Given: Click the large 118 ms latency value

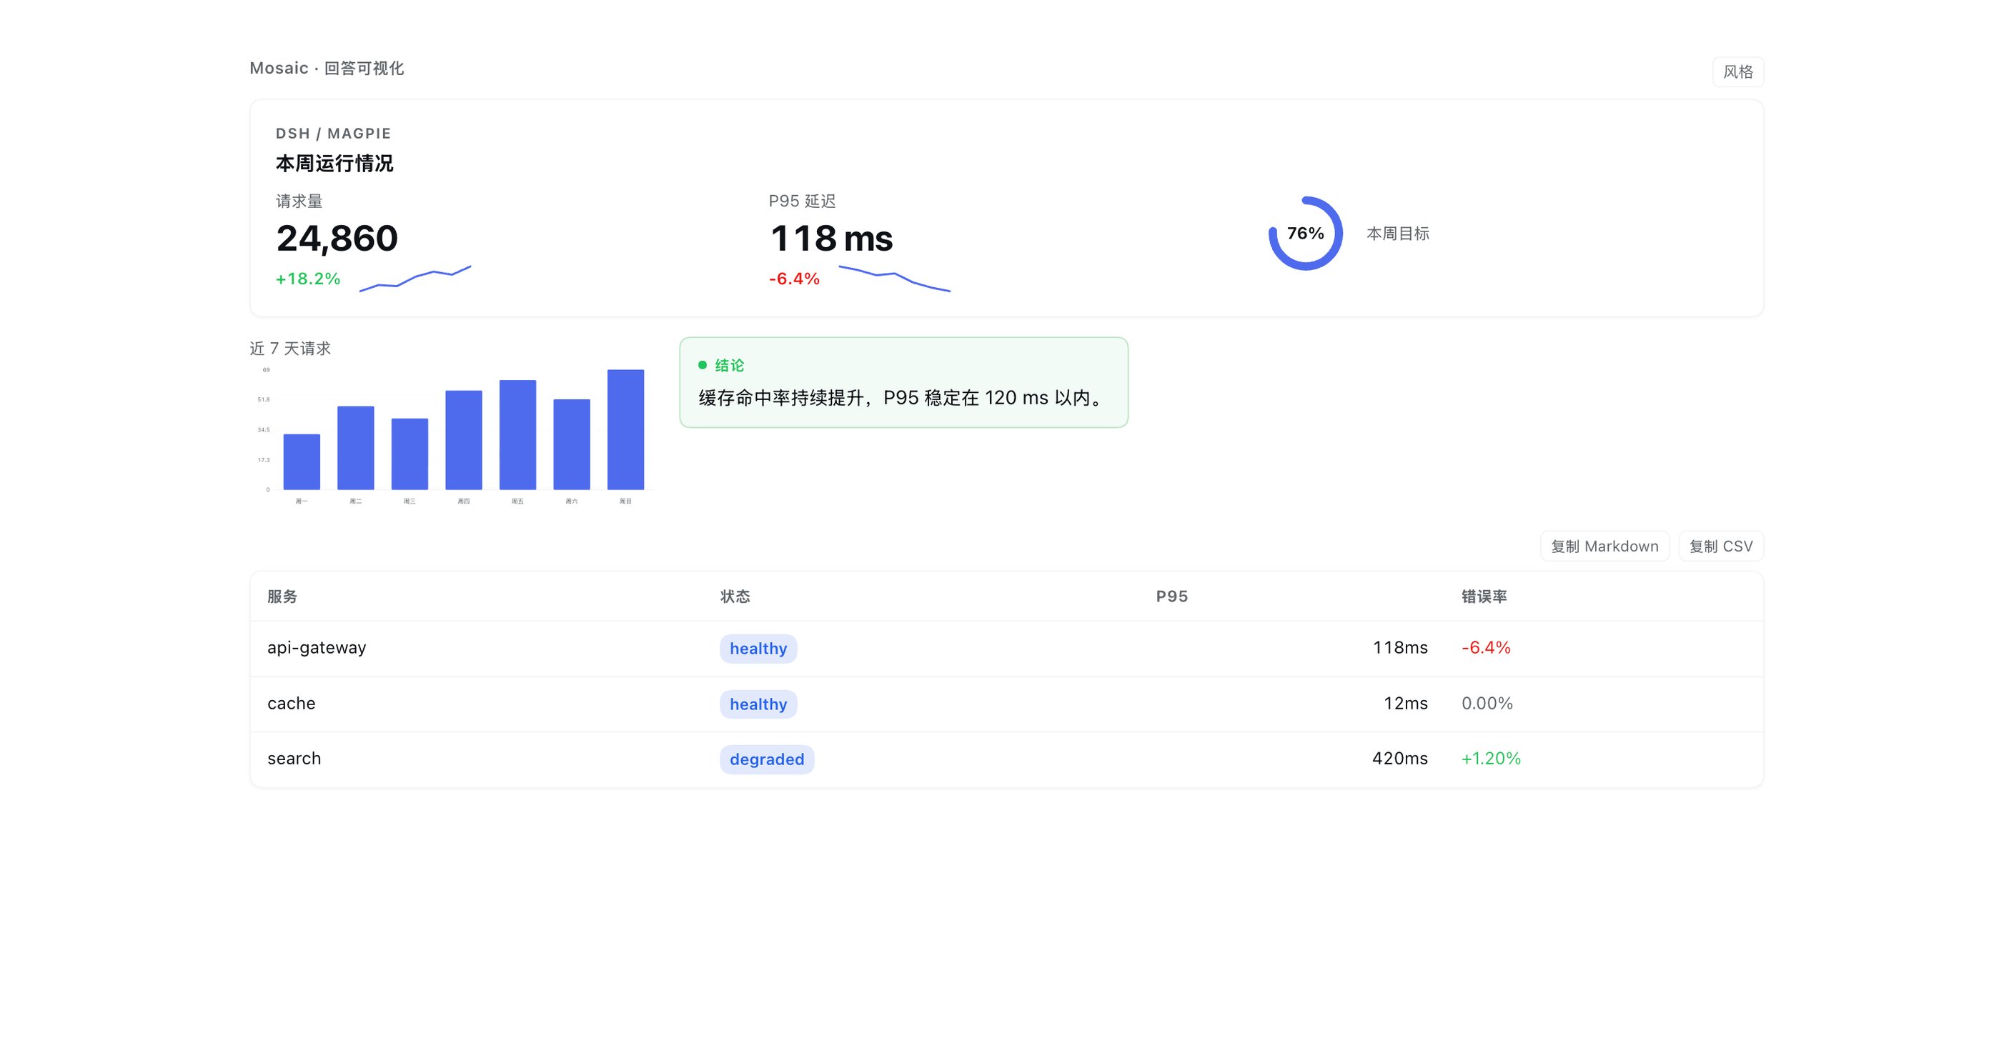Looking at the screenshot, I should click(x=831, y=239).
